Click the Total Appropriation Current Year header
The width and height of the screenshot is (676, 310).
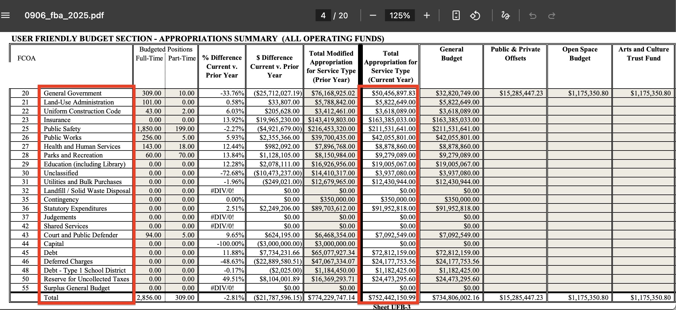tap(390, 66)
